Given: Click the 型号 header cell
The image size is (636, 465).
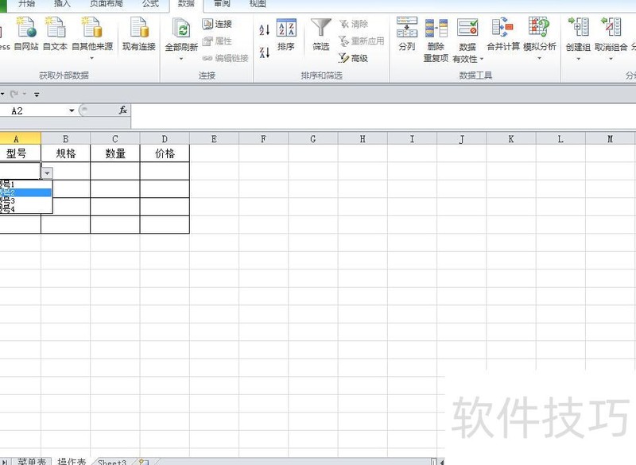Looking at the screenshot, I should [x=21, y=153].
